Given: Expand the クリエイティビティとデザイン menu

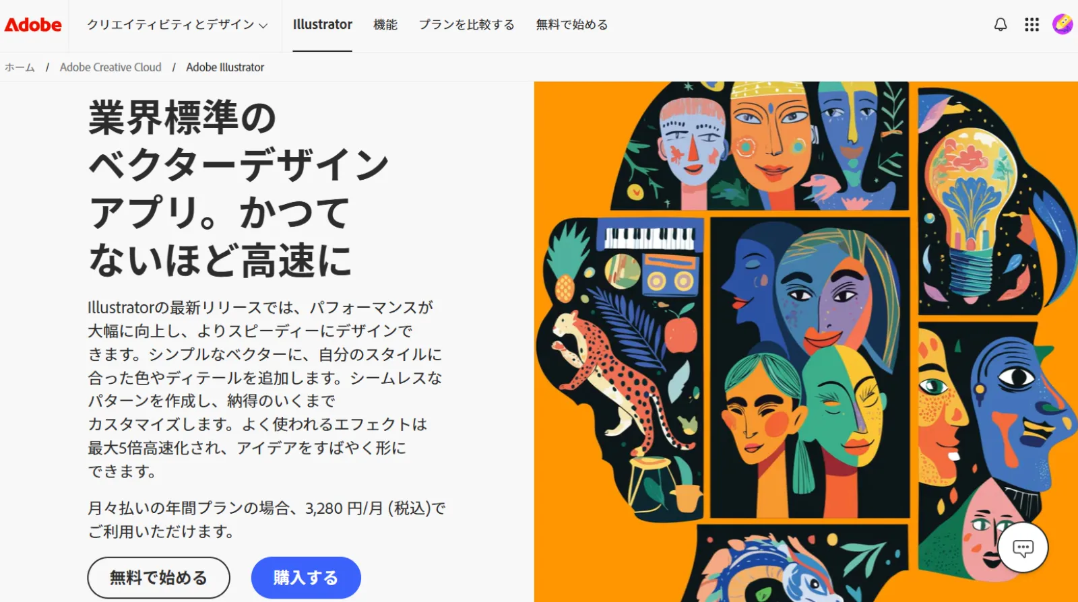Looking at the screenshot, I should [177, 25].
